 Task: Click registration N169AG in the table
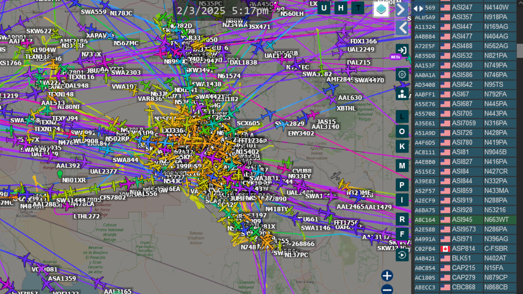point(496,27)
